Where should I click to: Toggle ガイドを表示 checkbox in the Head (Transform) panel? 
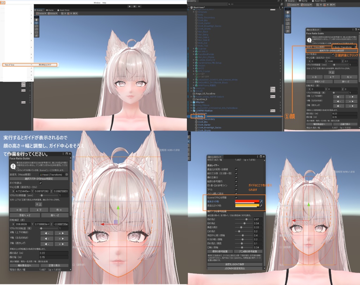pyautogui.click(x=41, y=183)
